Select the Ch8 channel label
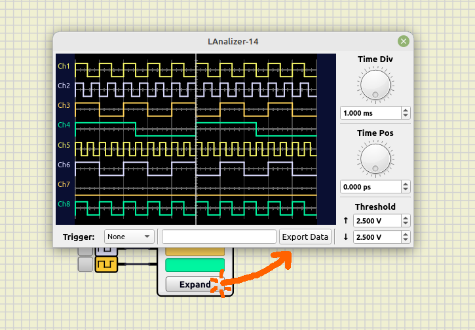475x330 pixels. (64, 204)
